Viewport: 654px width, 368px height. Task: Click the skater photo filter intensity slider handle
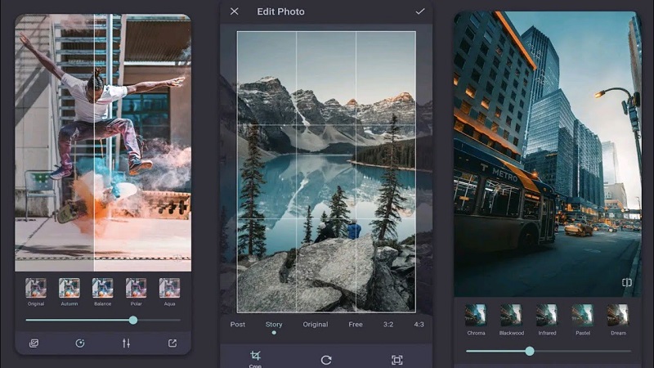point(133,320)
